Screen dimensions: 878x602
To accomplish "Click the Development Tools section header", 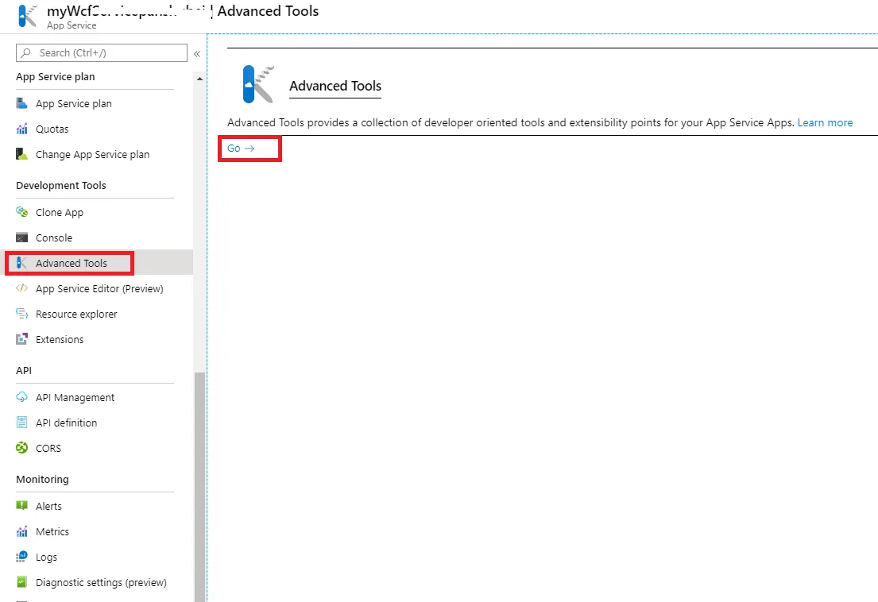I will coord(61,185).
